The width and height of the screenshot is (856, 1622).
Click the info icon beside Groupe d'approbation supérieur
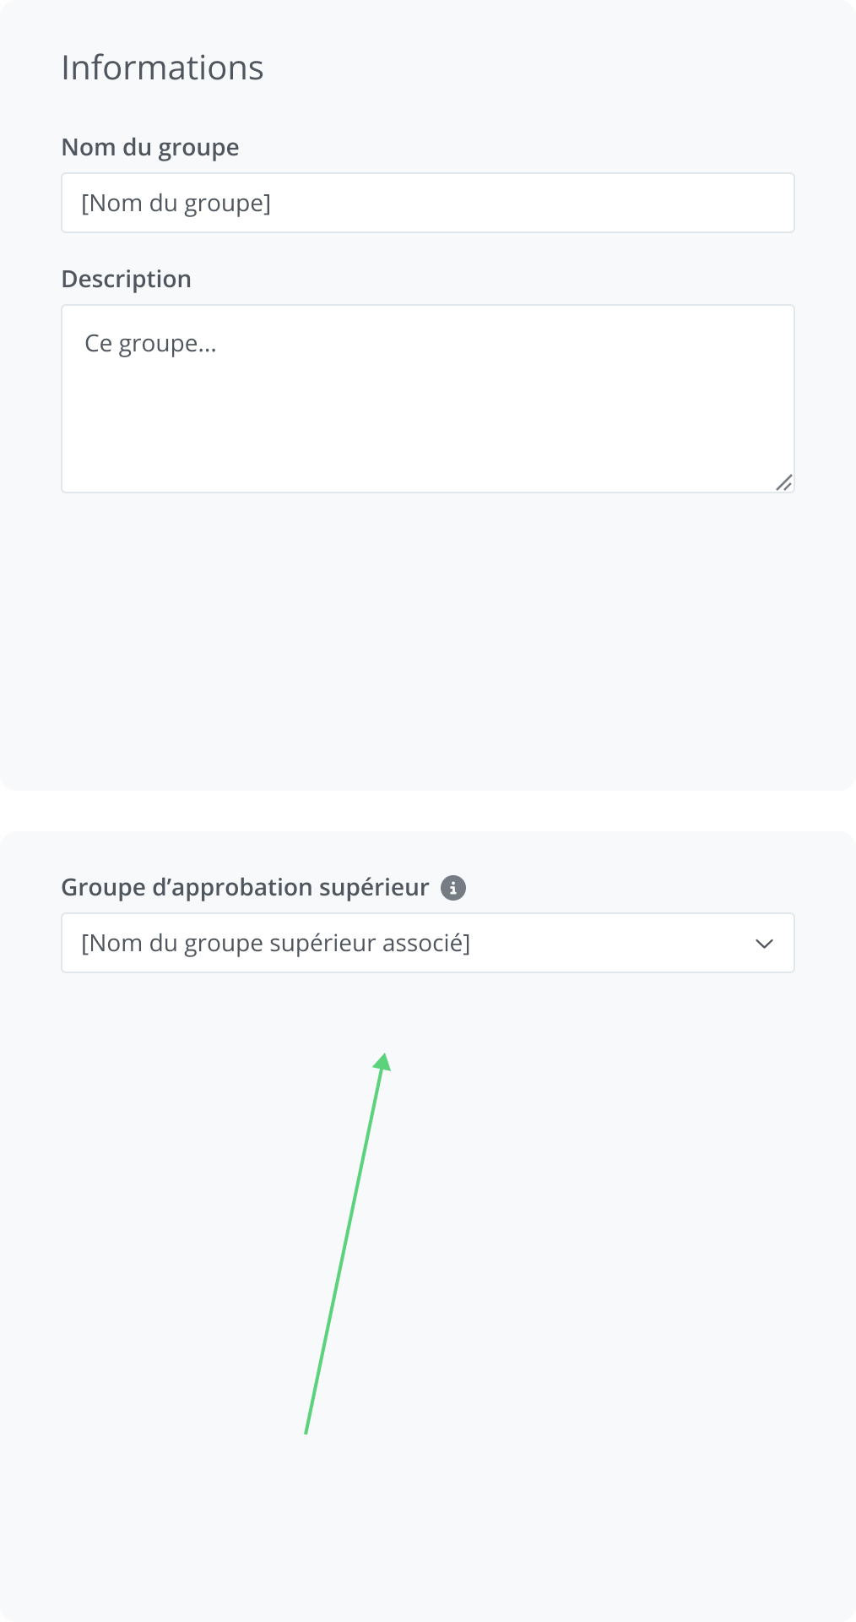point(453,888)
